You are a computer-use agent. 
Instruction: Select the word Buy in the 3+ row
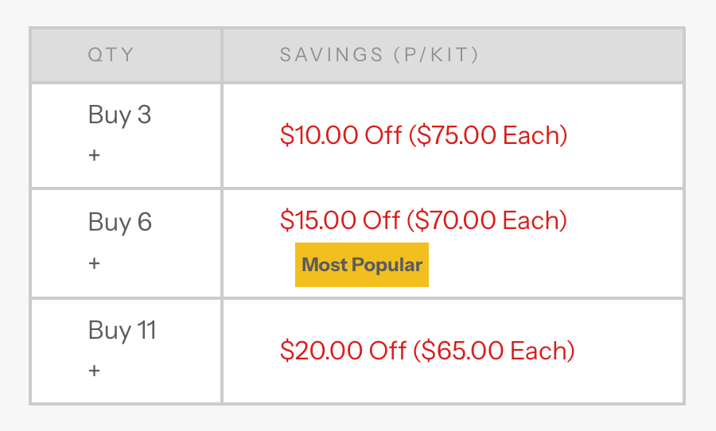[109, 115]
